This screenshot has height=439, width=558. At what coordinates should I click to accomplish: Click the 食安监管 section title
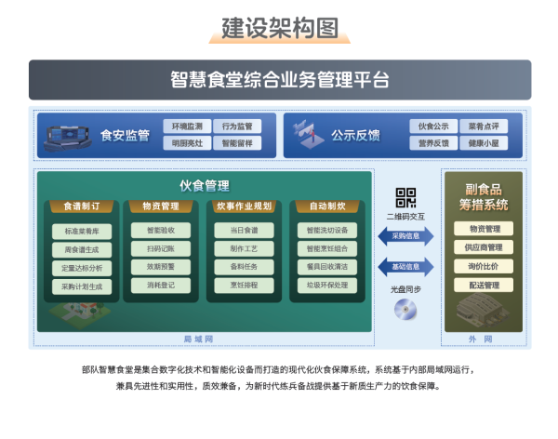pos(125,135)
